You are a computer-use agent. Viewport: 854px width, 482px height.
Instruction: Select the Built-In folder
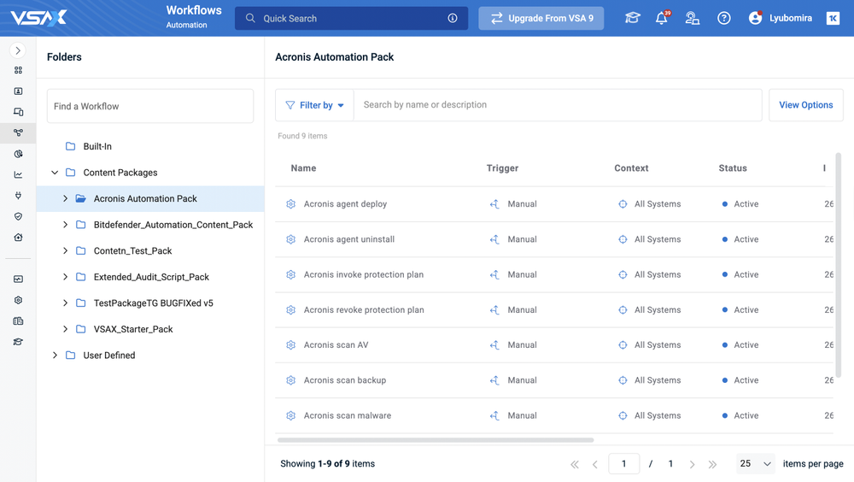click(97, 146)
